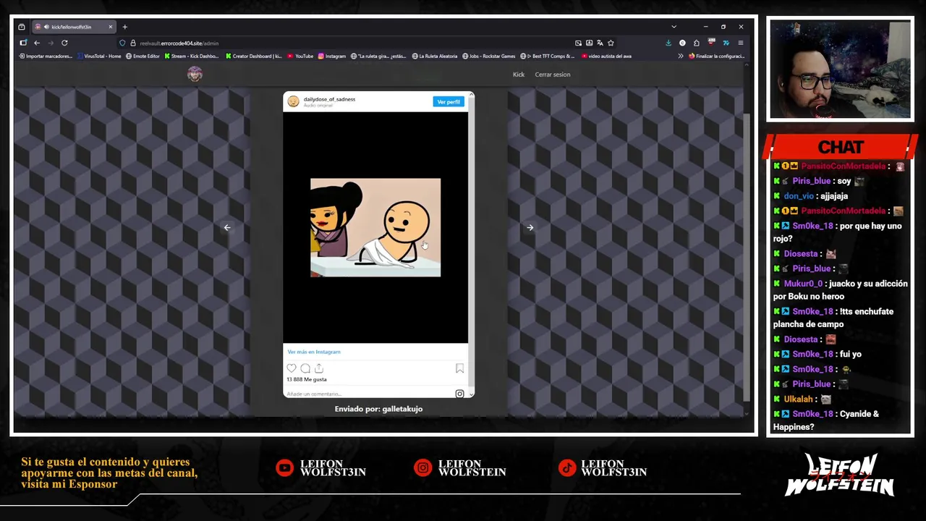Open the tab groups icon left of tabs
The image size is (926, 521).
[x=22, y=27]
